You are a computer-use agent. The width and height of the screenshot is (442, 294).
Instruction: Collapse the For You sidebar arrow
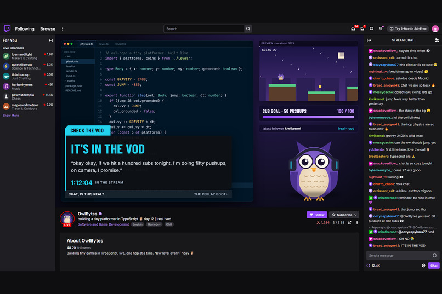51,41
